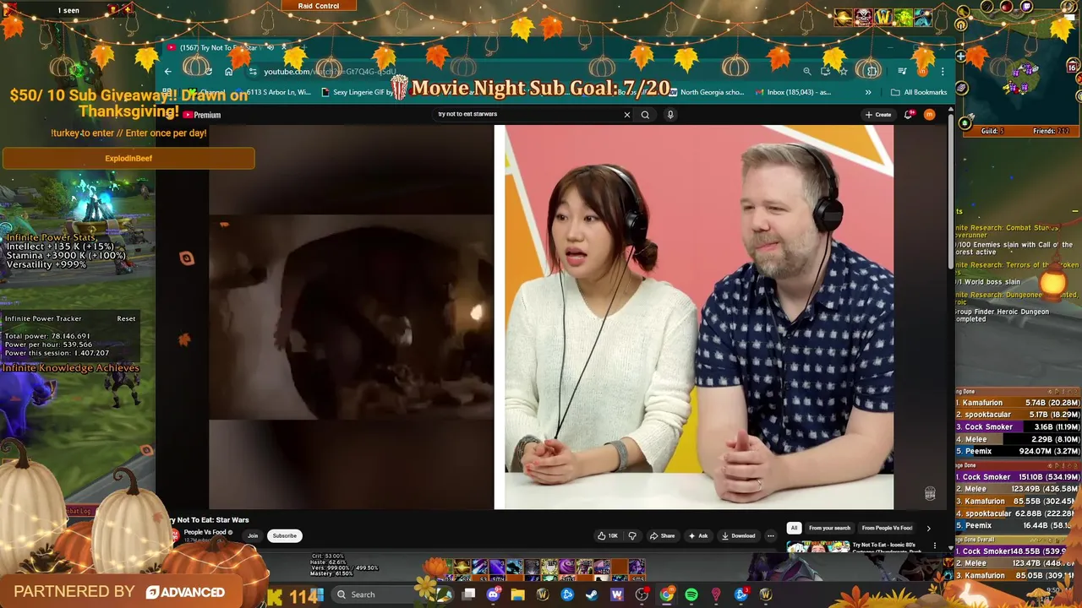This screenshot has width=1082, height=608.
Task: Click the YouTube Premium logo
Action: (x=201, y=115)
